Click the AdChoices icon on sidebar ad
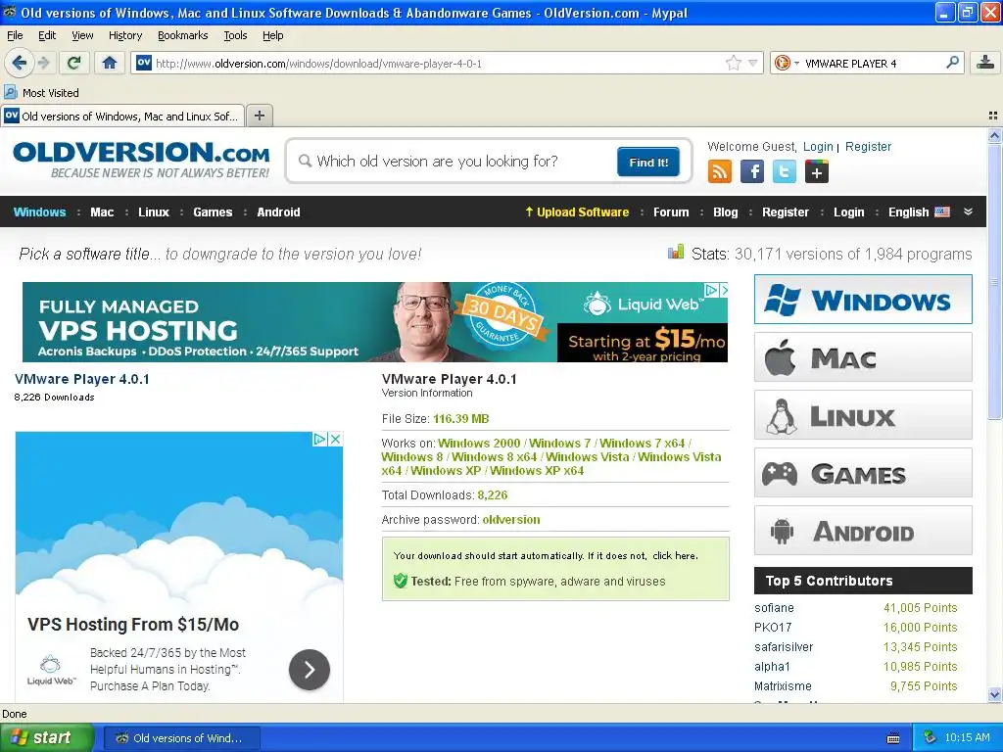The image size is (1003, 752). (320, 440)
